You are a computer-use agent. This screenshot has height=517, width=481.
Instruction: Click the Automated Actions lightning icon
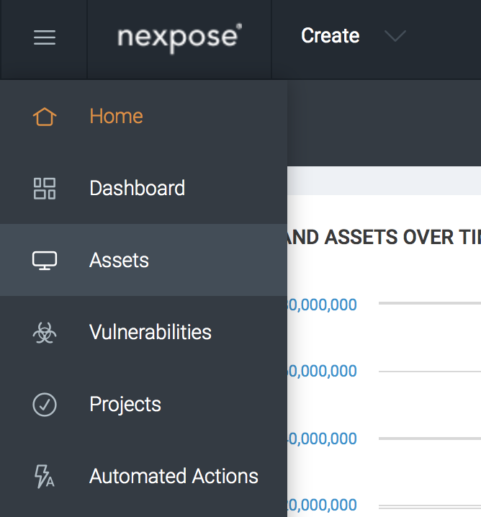click(45, 477)
